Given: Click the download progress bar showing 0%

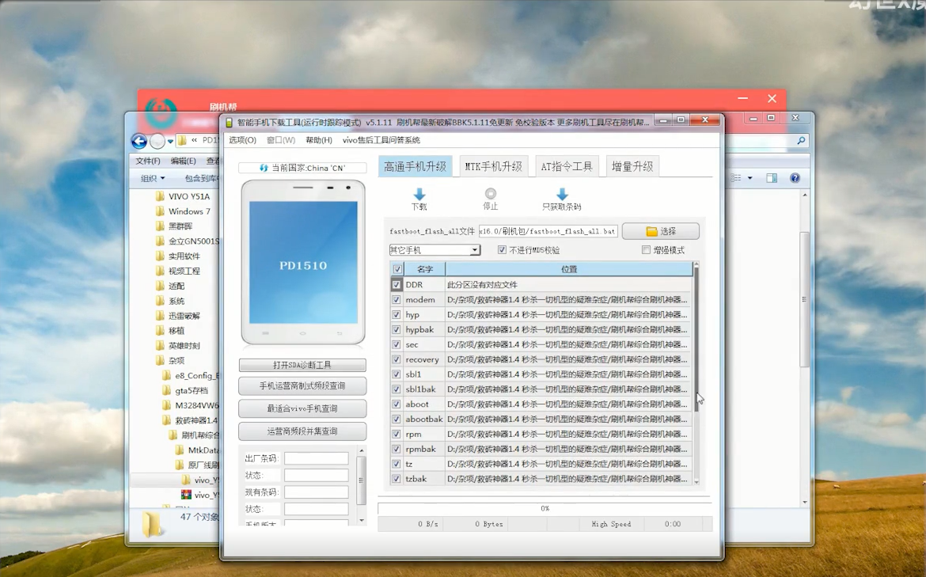Looking at the screenshot, I should pyautogui.click(x=545, y=508).
